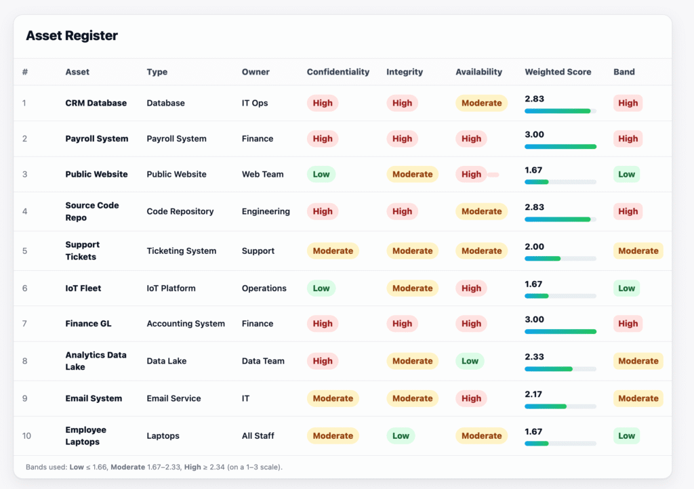This screenshot has width=694, height=489.
Task: Click IoT Fleet's Moderate integrity badge
Action: tap(413, 288)
